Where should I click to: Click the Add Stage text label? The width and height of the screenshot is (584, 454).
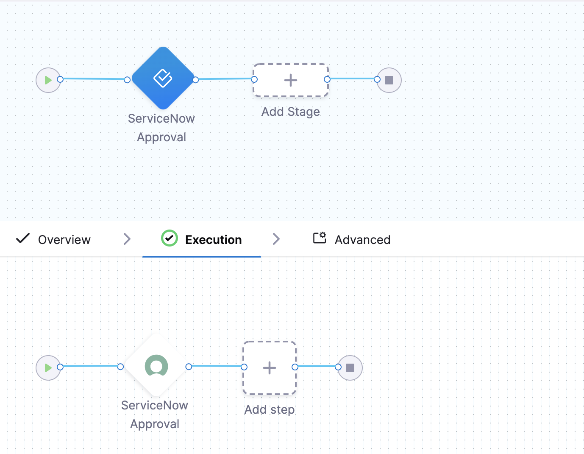pyautogui.click(x=291, y=112)
